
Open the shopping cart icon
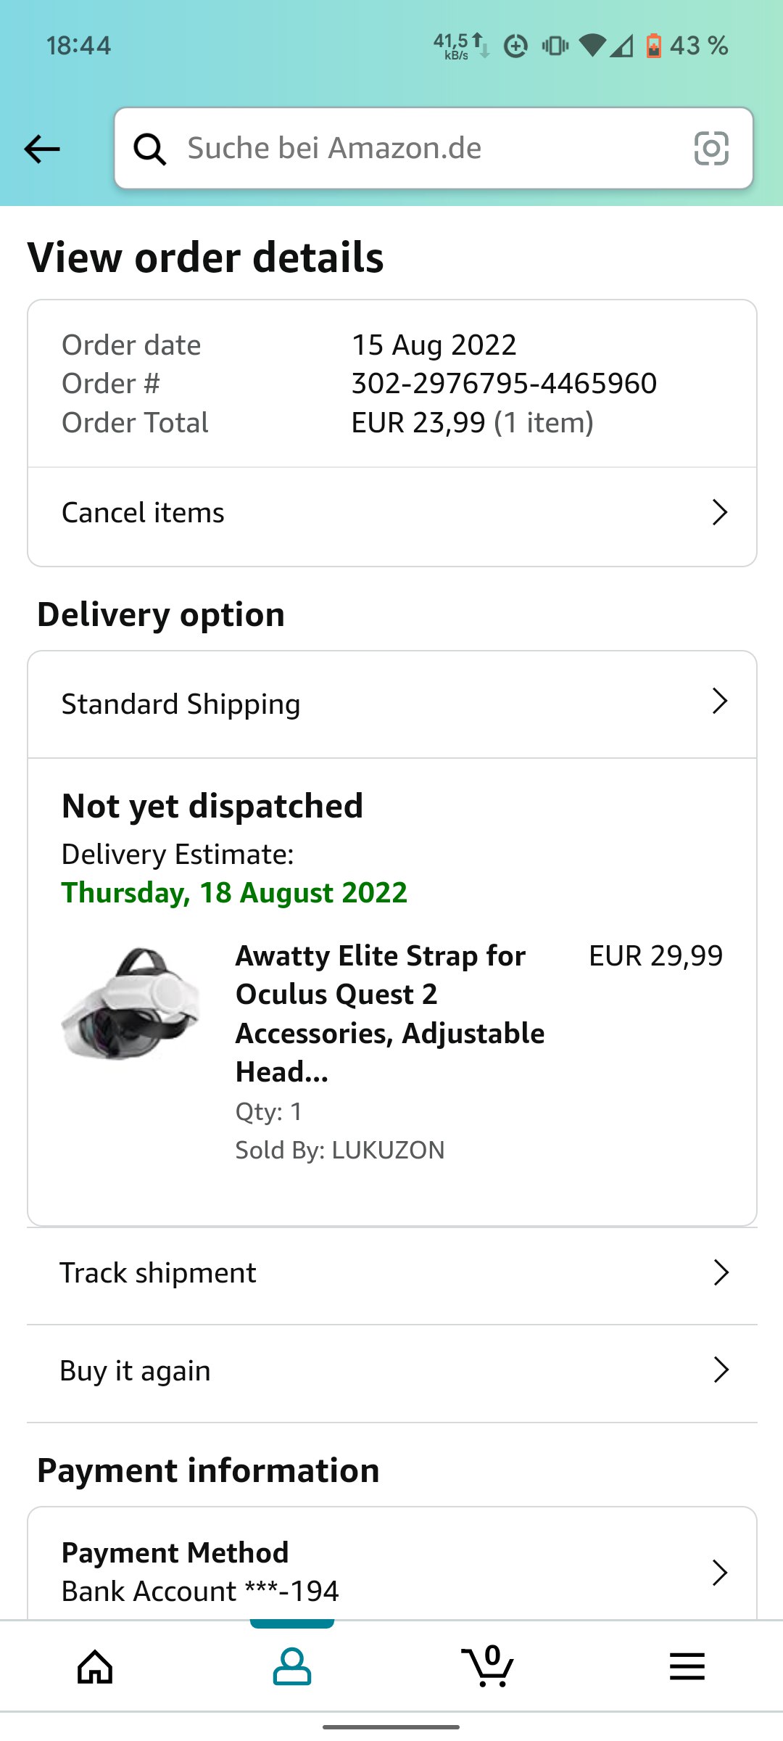(488, 1666)
